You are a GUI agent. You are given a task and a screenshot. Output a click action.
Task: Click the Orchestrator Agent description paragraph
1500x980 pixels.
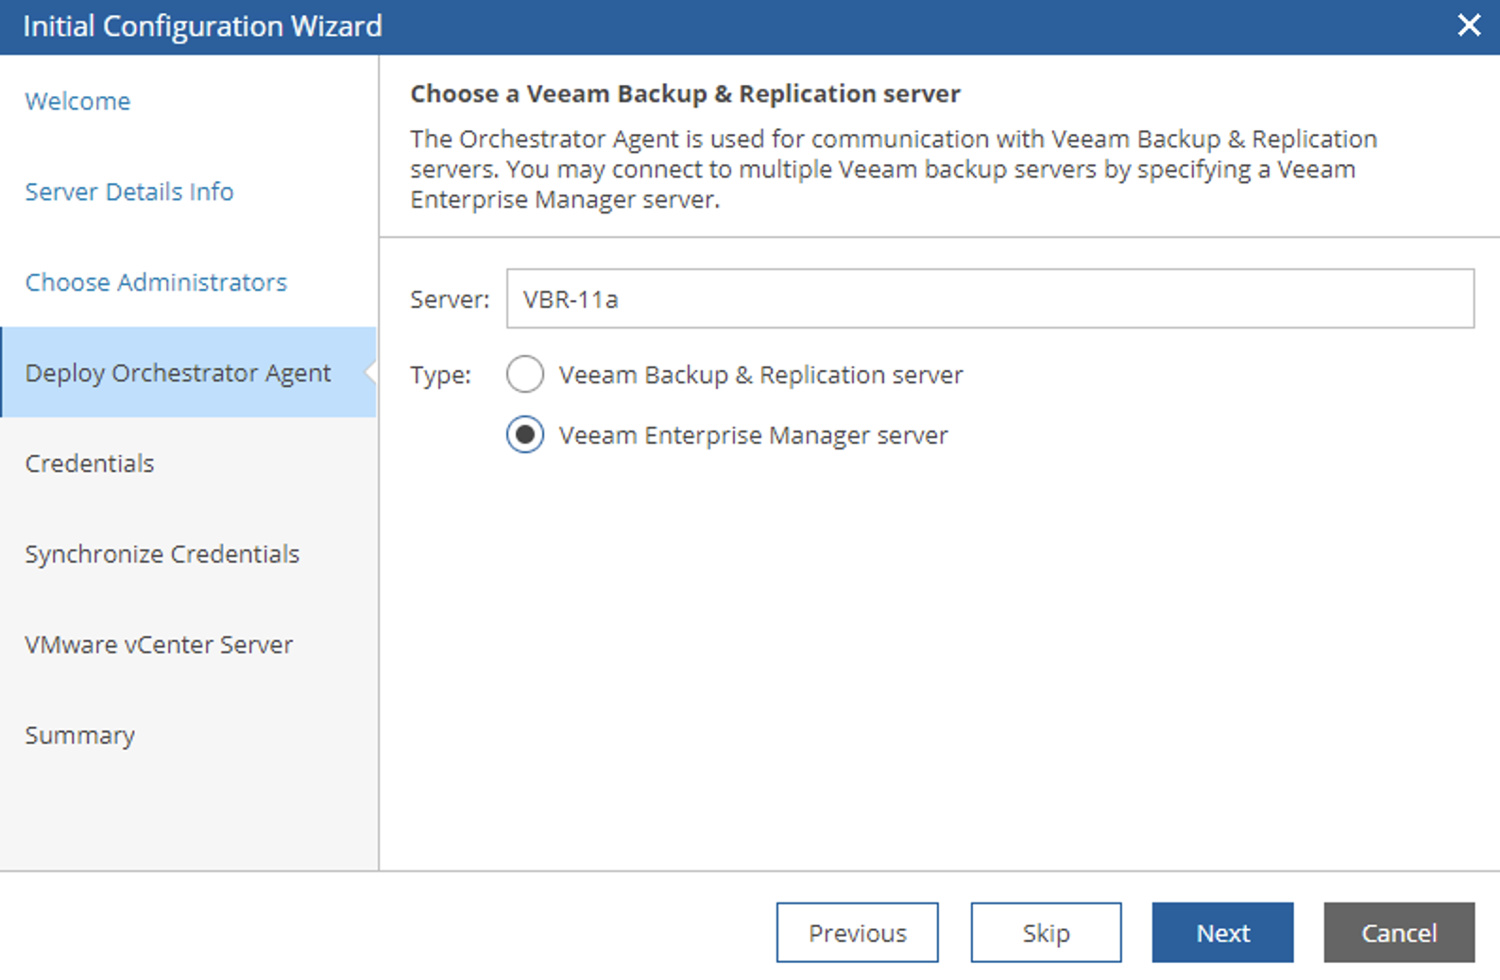coord(894,169)
